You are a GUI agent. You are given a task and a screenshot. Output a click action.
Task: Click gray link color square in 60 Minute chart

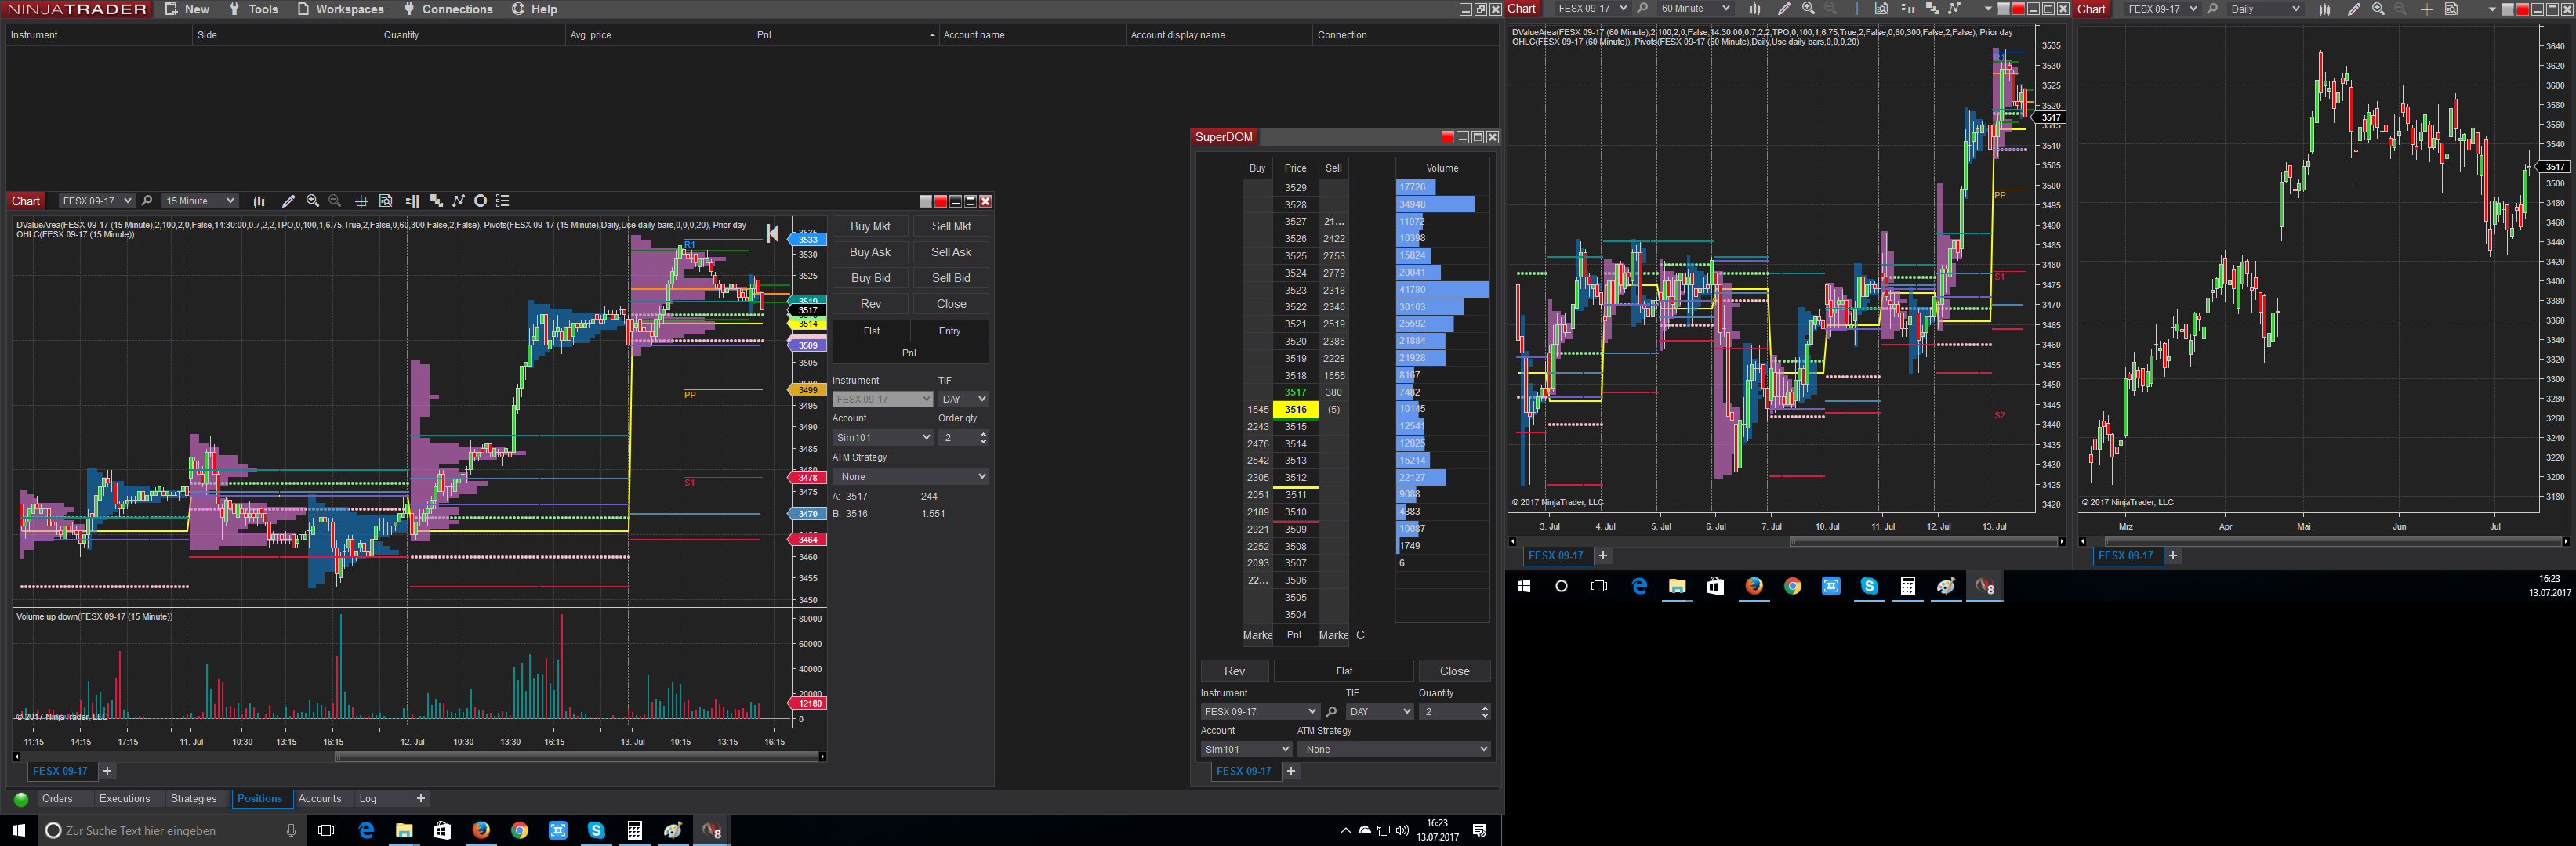point(2004,9)
